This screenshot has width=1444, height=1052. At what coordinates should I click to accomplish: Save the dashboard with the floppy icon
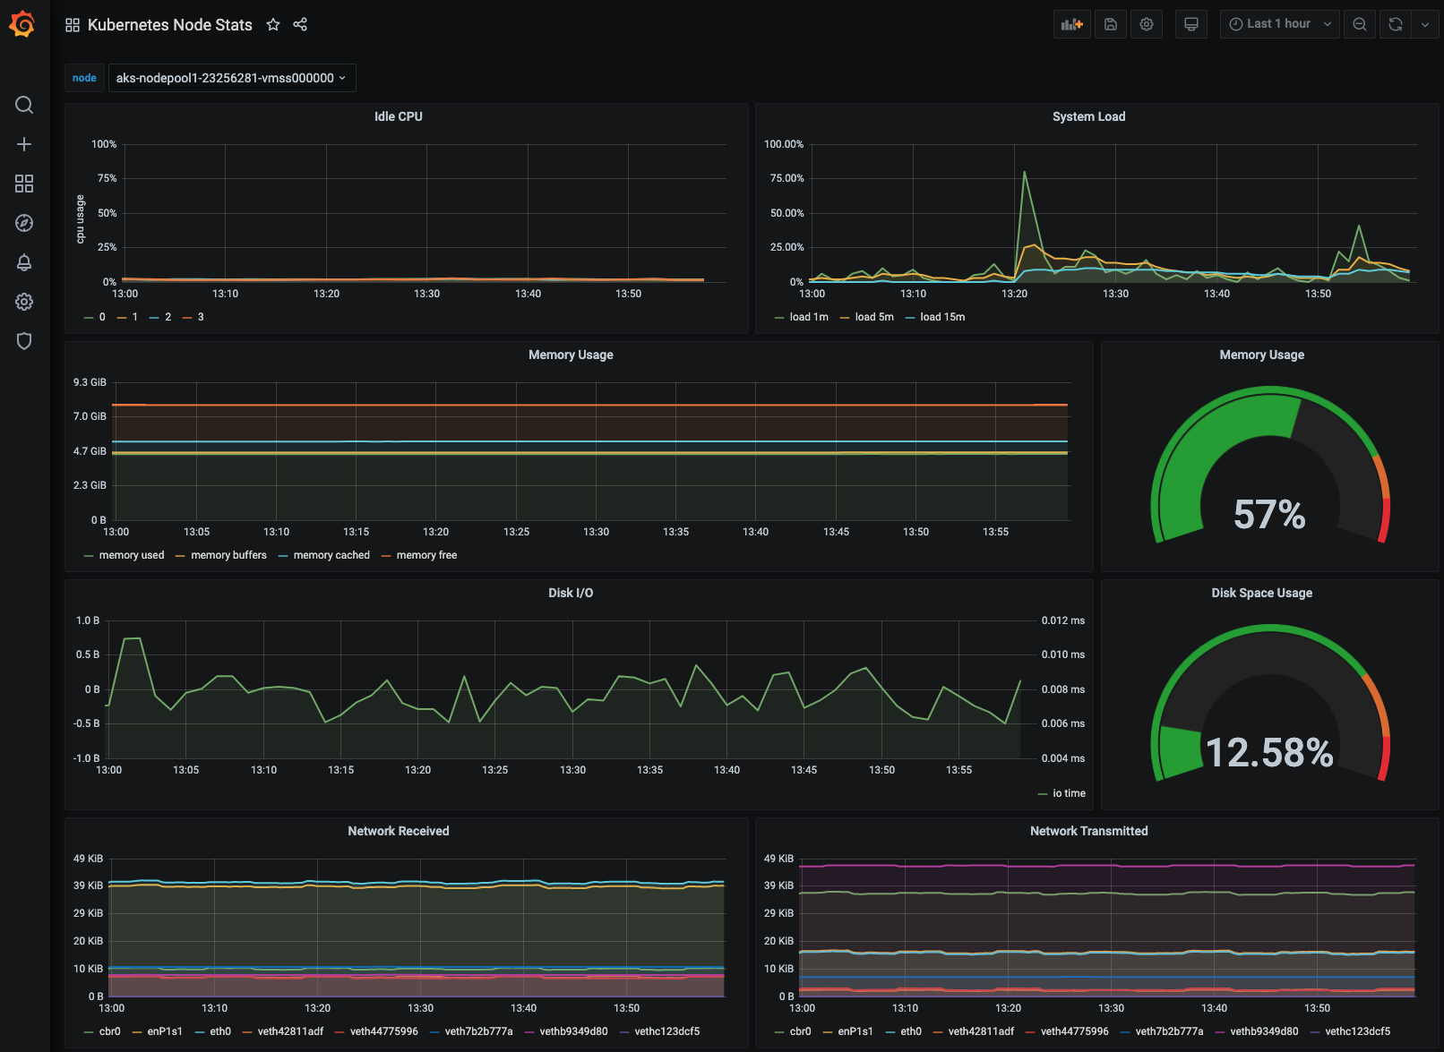(x=1111, y=24)
